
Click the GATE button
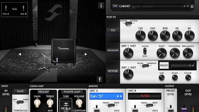[x=20, y=91]
